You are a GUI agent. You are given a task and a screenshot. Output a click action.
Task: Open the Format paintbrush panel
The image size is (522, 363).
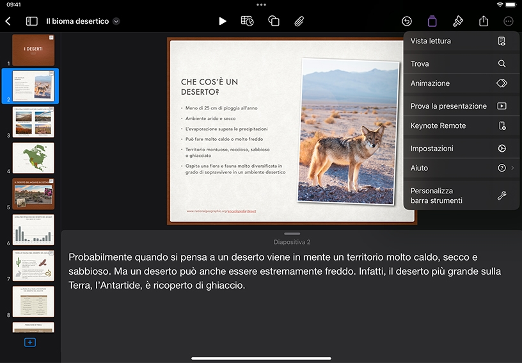point(458,21)
